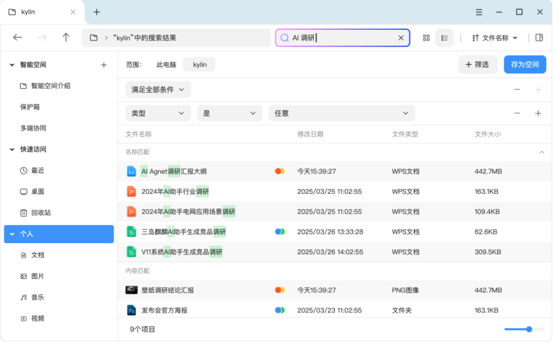This screenshot has width=553, height=342.
Task: Add a new 智能空间 with plus
Action: (x=104, y=65)
